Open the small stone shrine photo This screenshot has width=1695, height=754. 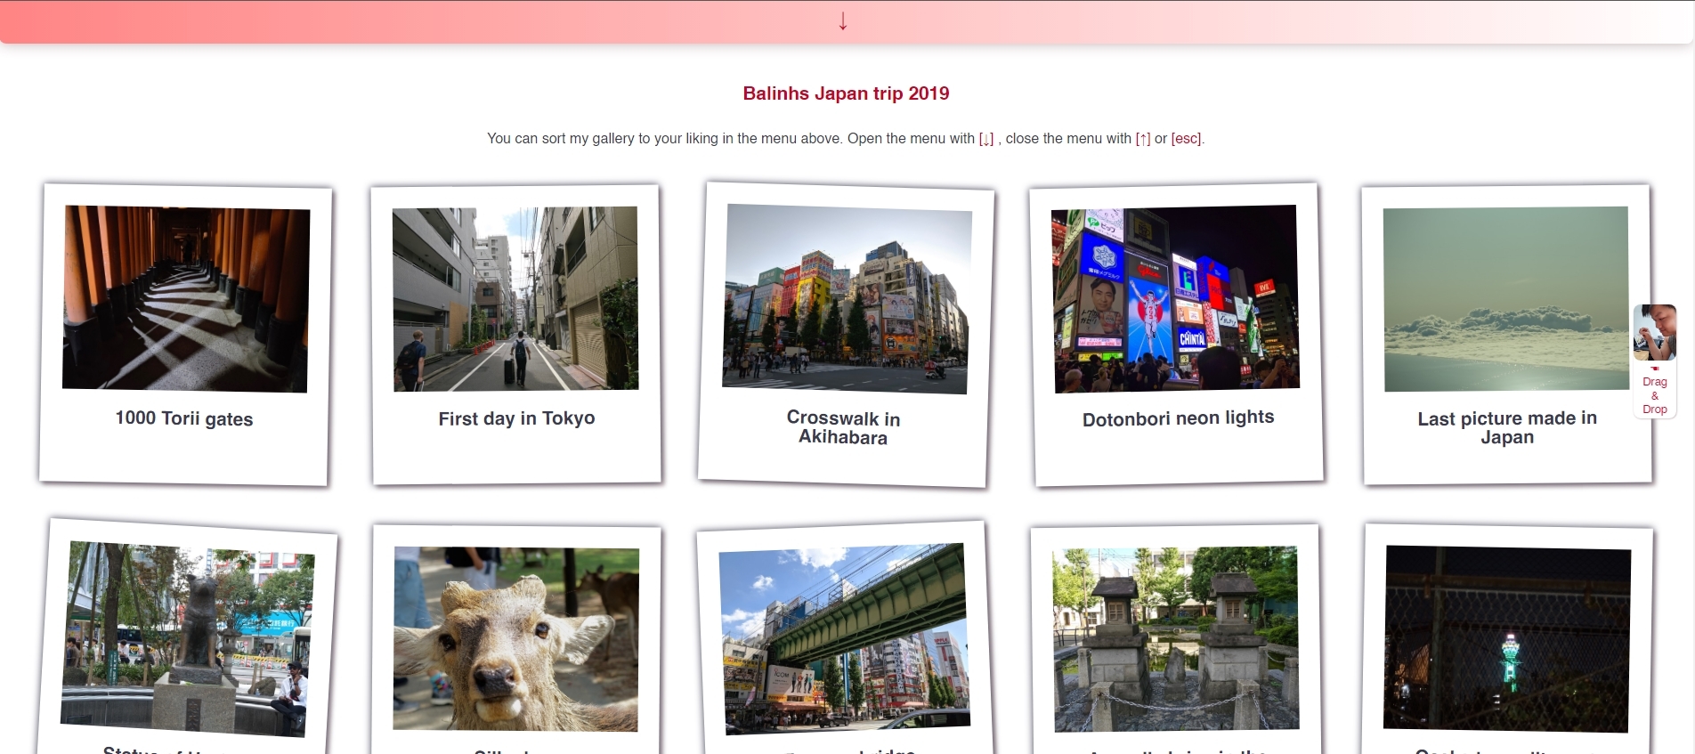1176,638
